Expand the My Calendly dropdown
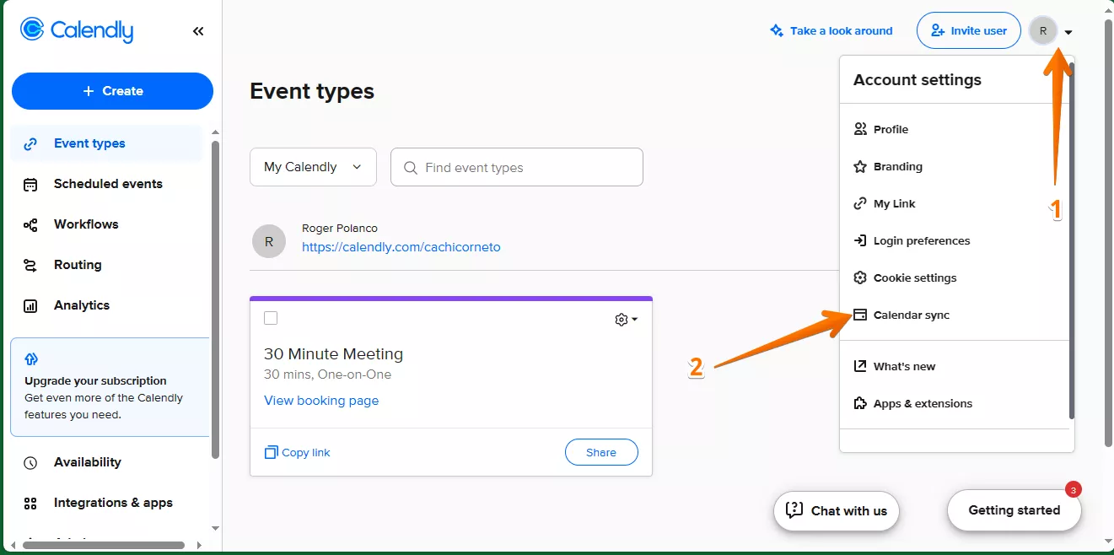This screenshot has height=555, width=1114. tap(312, 167)
